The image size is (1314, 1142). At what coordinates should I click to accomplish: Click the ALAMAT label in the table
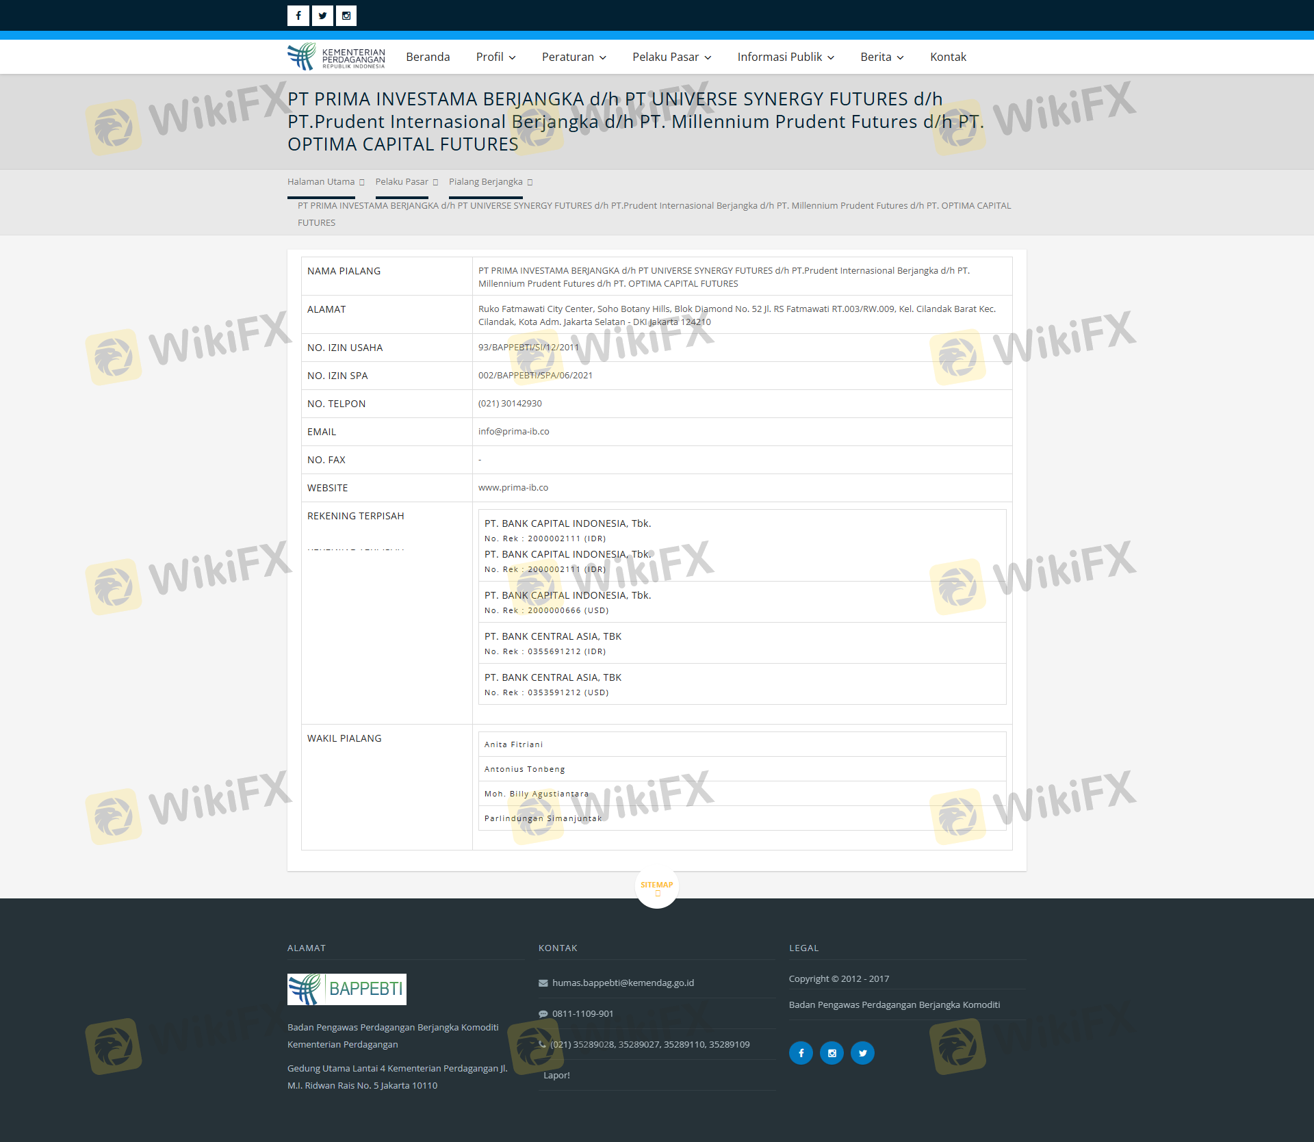pos(326,309)
